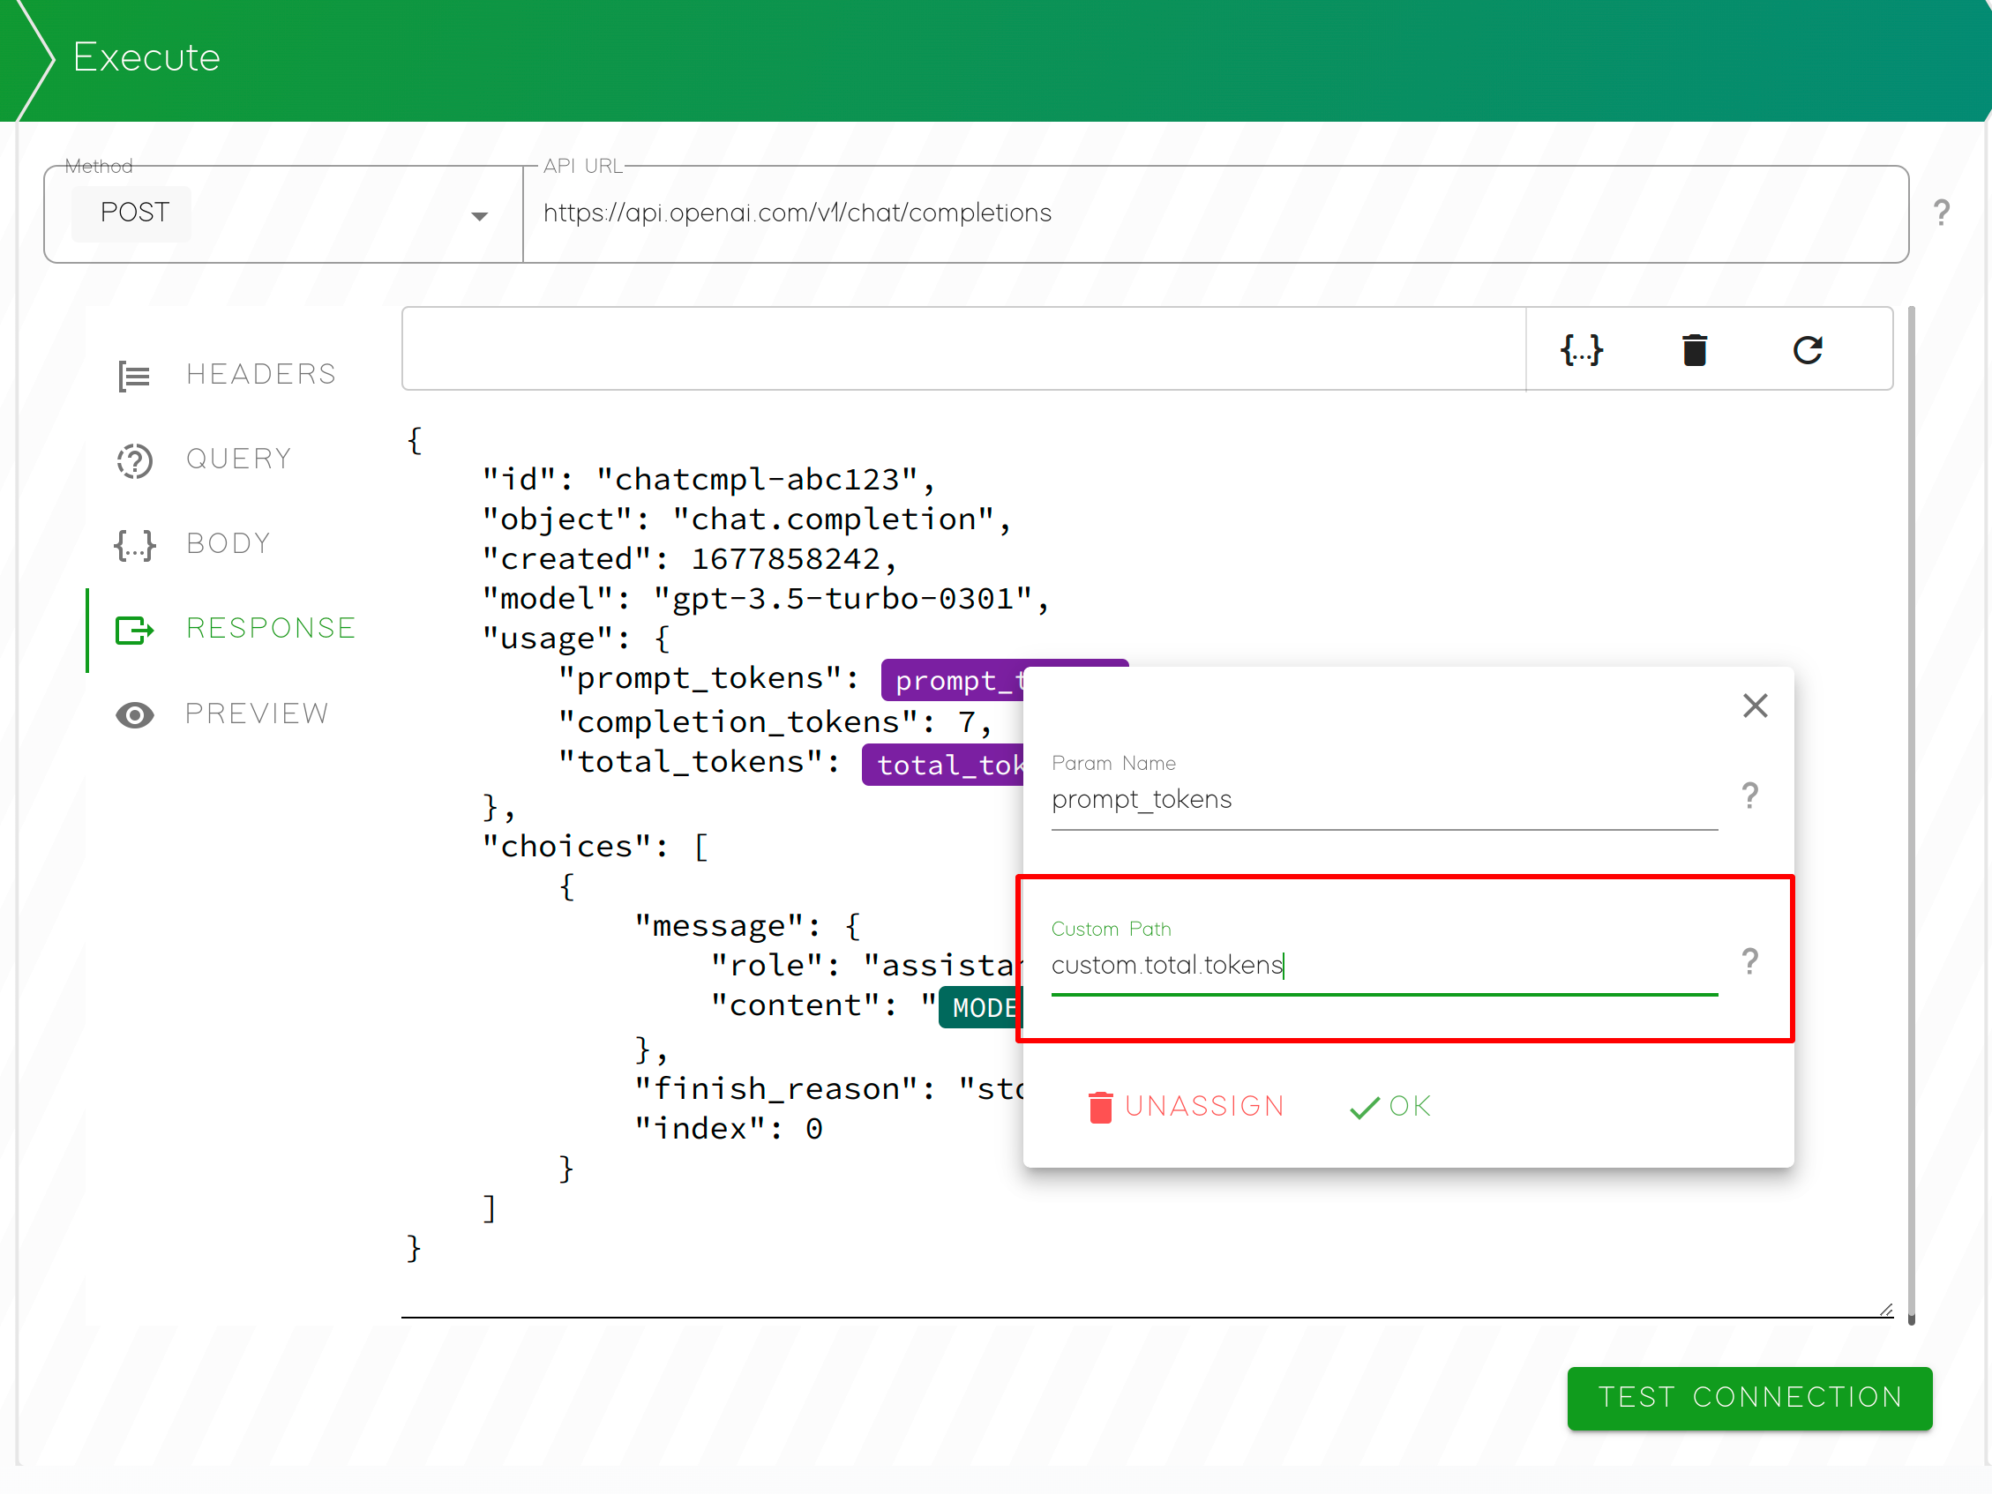Select the Response tab
This screenshot has height=1494, width=1992.
coord(270,628)
